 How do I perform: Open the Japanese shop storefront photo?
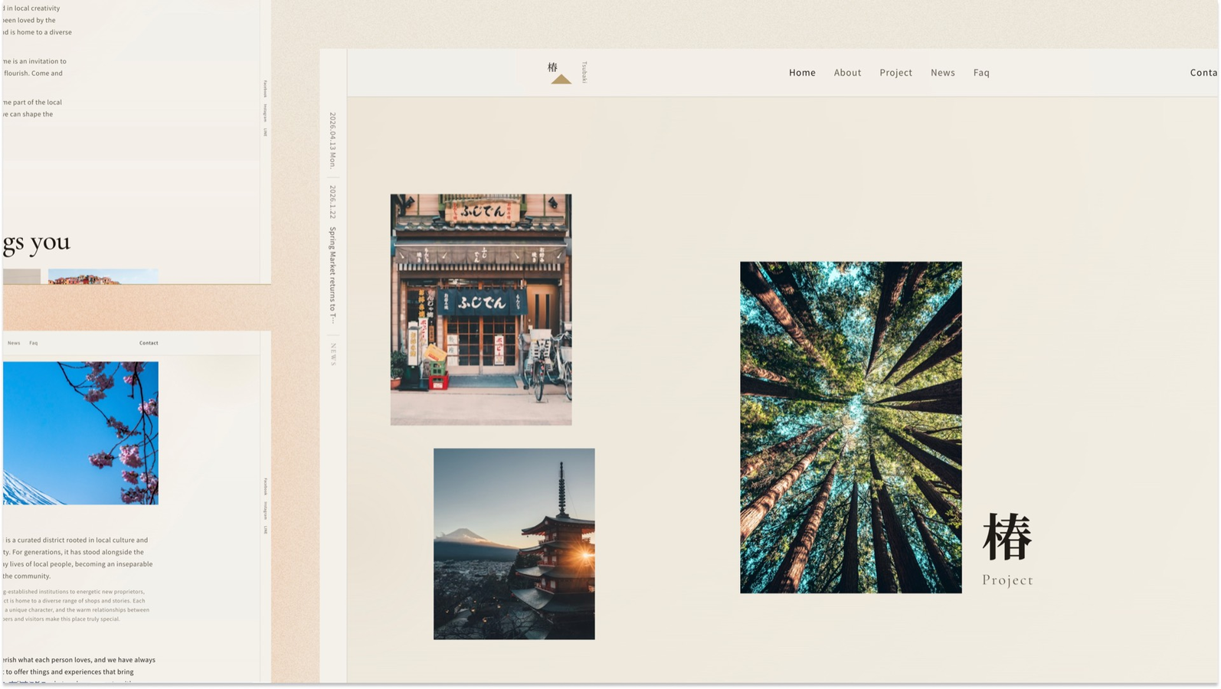tap(481, 309)
